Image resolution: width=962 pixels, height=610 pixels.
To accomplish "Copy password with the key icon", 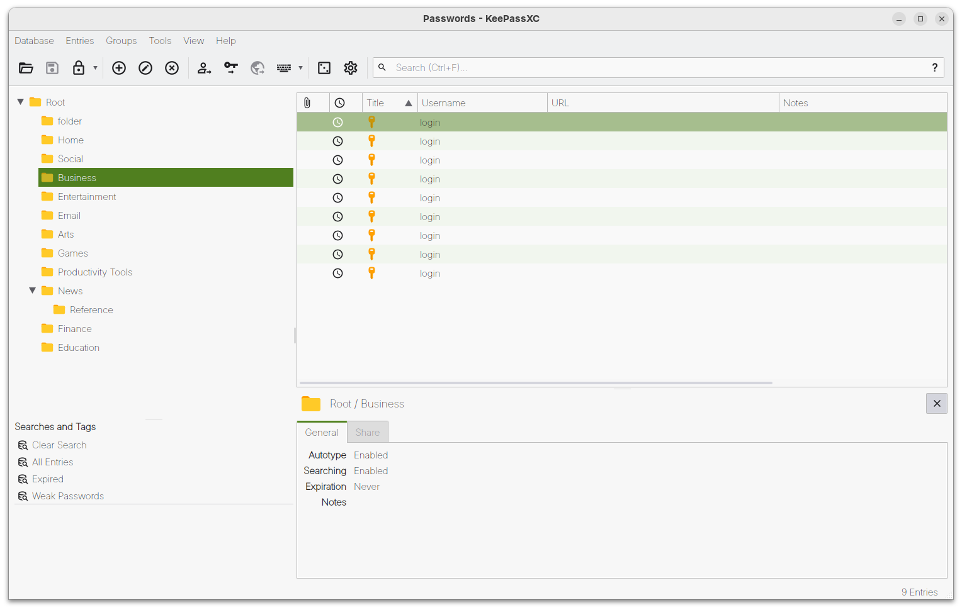I will pos(231,68).
